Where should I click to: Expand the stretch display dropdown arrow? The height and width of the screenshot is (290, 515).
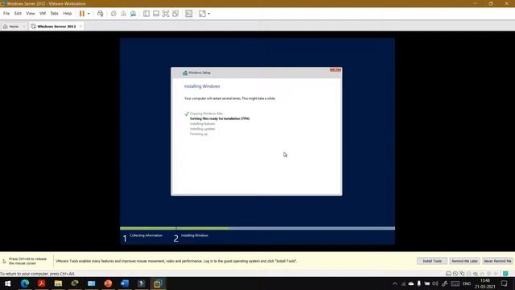point(209,14)
